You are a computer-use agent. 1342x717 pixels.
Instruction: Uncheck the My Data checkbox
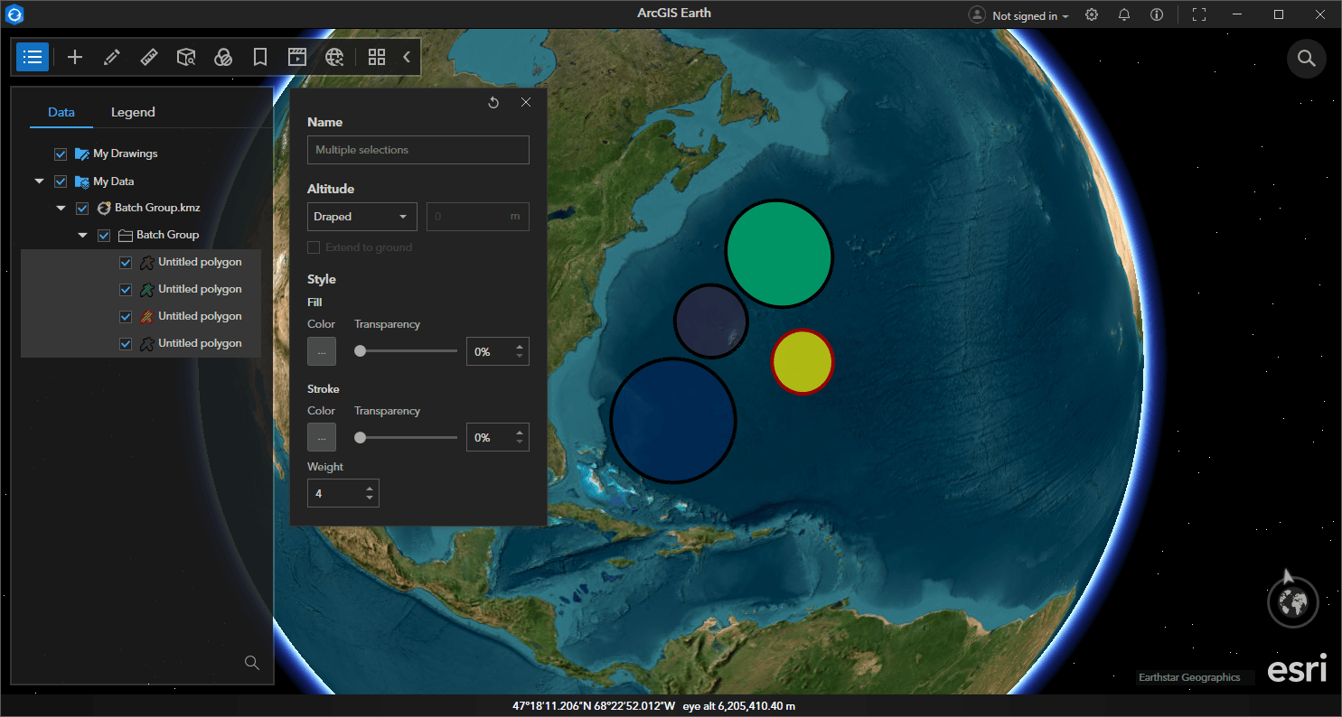click(x=61, y=182)
